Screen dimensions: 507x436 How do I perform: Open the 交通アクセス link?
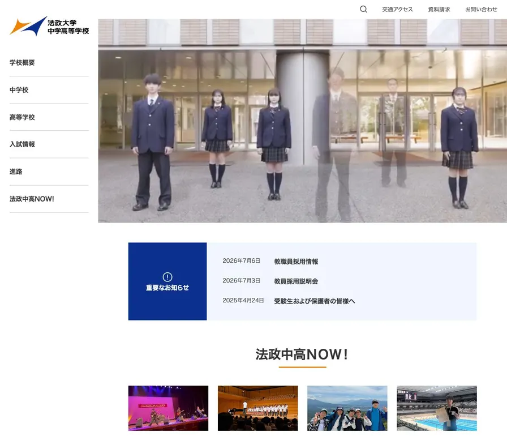point(397,10)
